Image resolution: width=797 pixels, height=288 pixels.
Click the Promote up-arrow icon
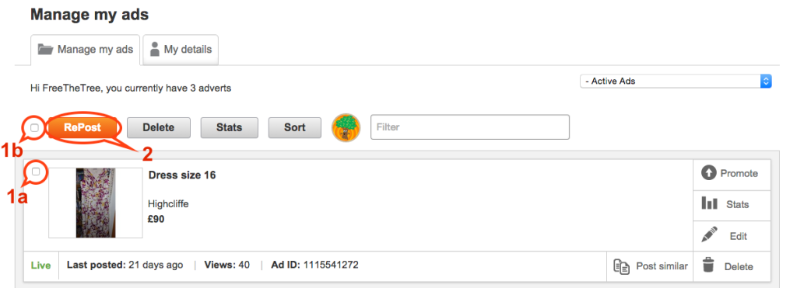(708, 173)
